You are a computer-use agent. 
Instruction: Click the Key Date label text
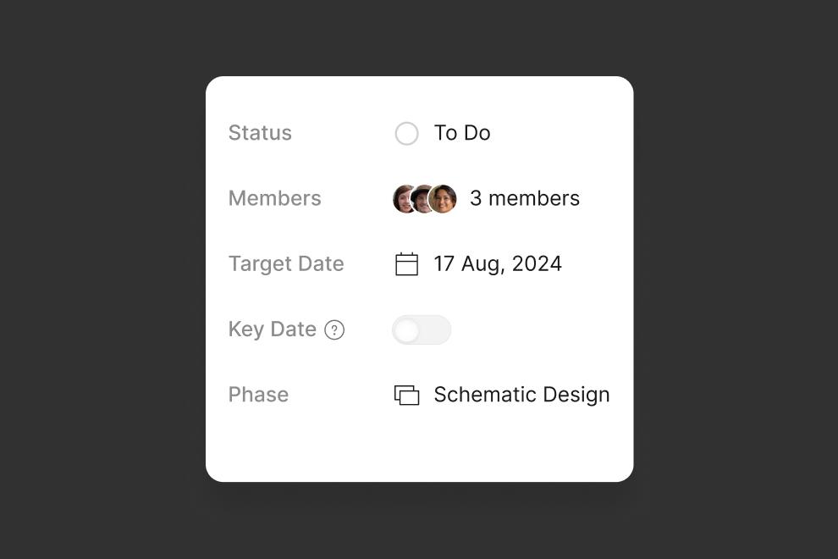(272, 329)
